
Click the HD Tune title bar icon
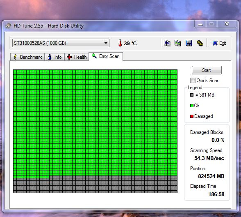tap(8, 26)
